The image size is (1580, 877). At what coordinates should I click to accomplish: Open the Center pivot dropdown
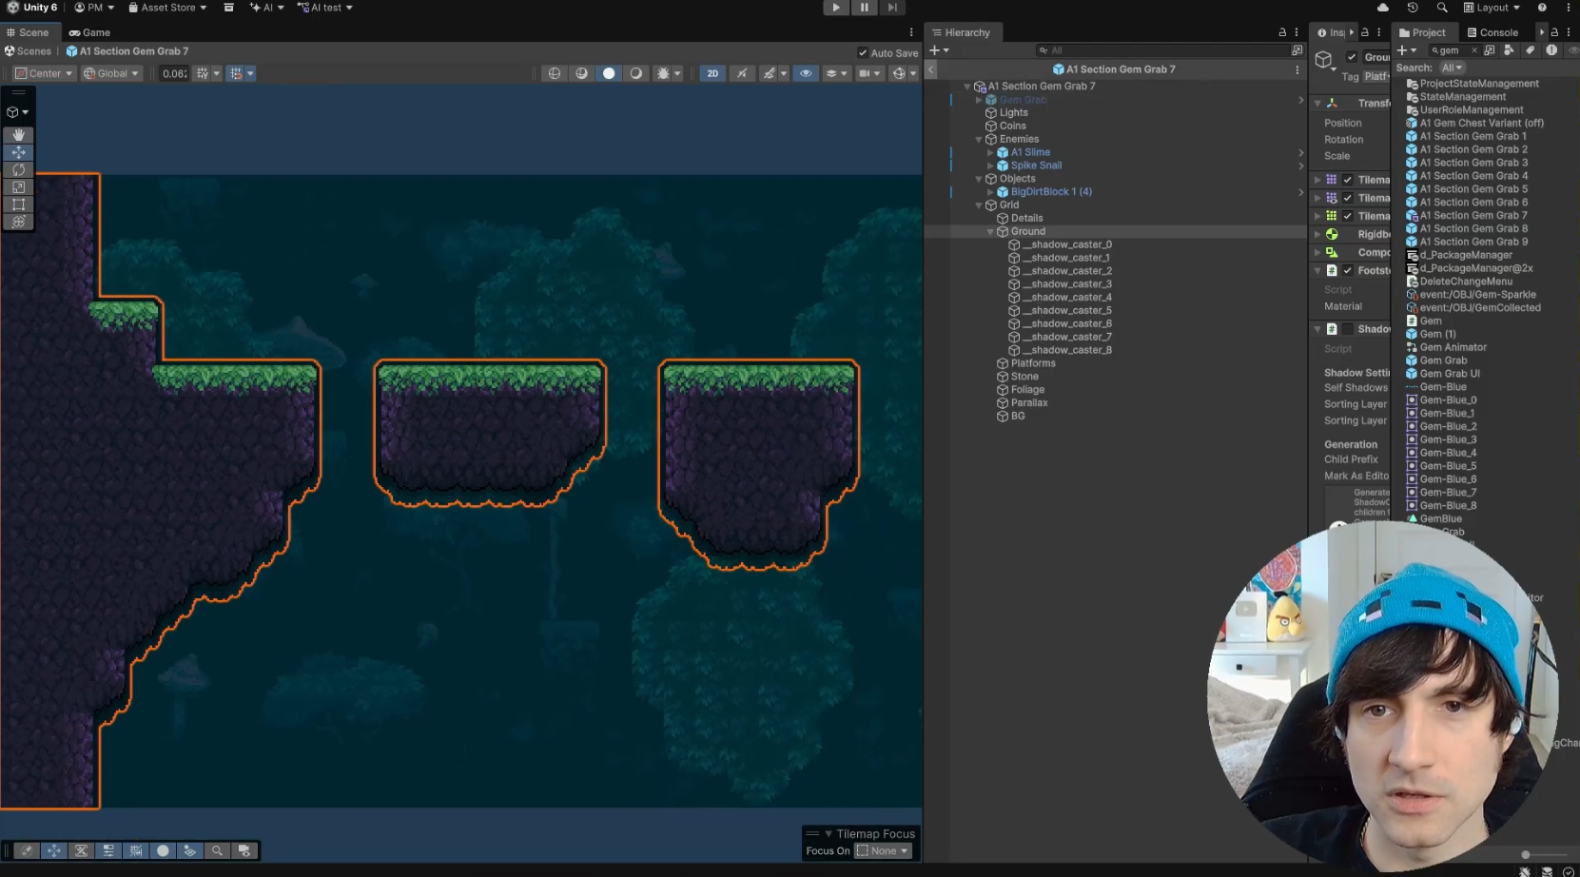click(x=44, y=73)
